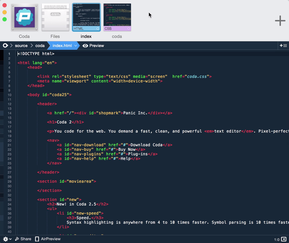
Task: Click the DOCTYPE html line
Action: [36, 54]
